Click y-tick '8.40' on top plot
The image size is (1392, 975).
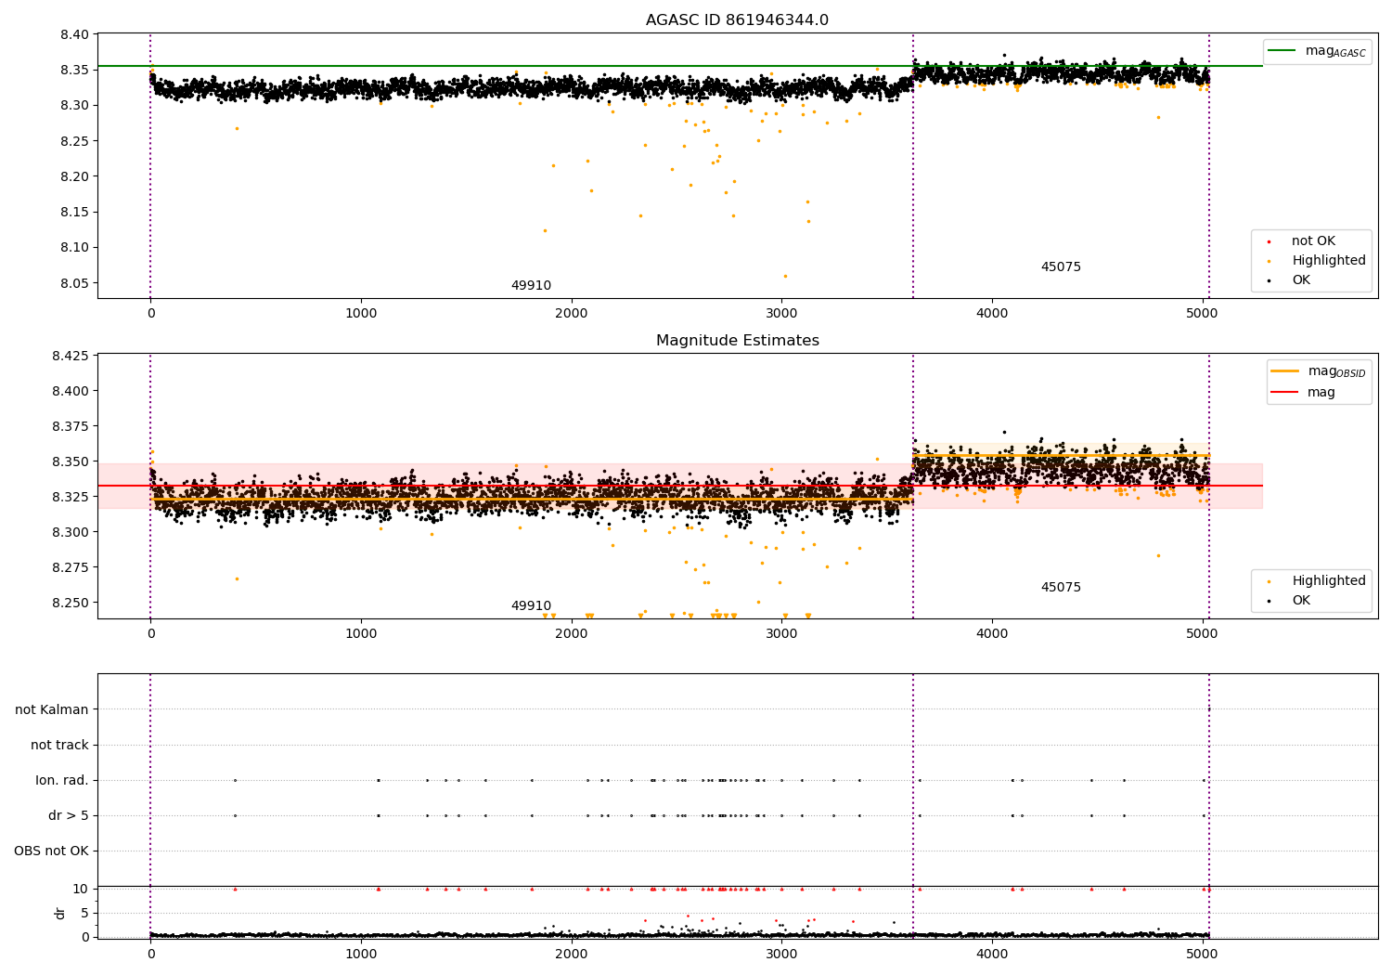tap(75, 35)
